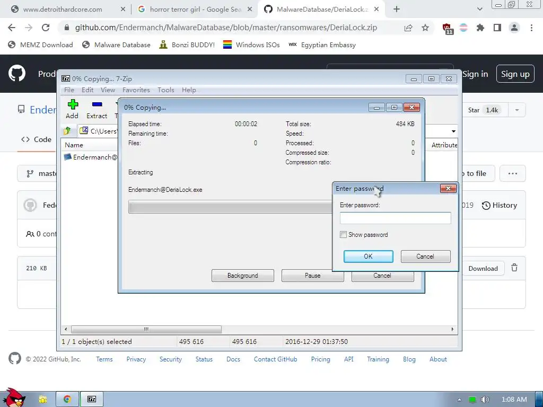Click the GitHub logo in the header
Viewport: 543px width, 407px height.
(16, 73)
